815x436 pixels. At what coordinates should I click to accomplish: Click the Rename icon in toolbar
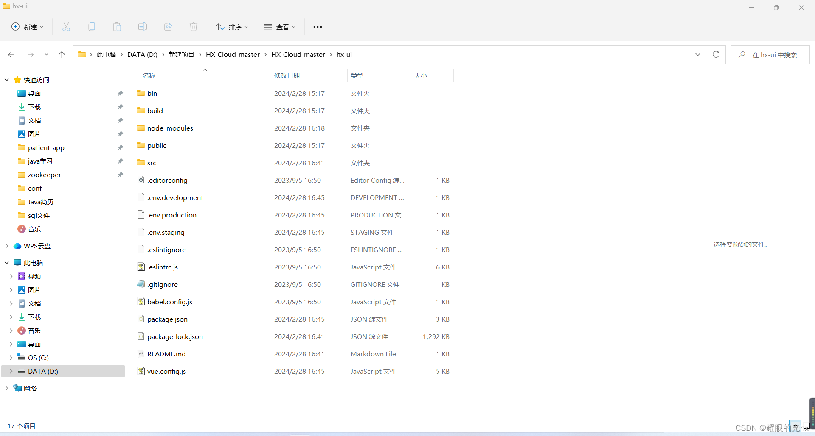point(143,27)
